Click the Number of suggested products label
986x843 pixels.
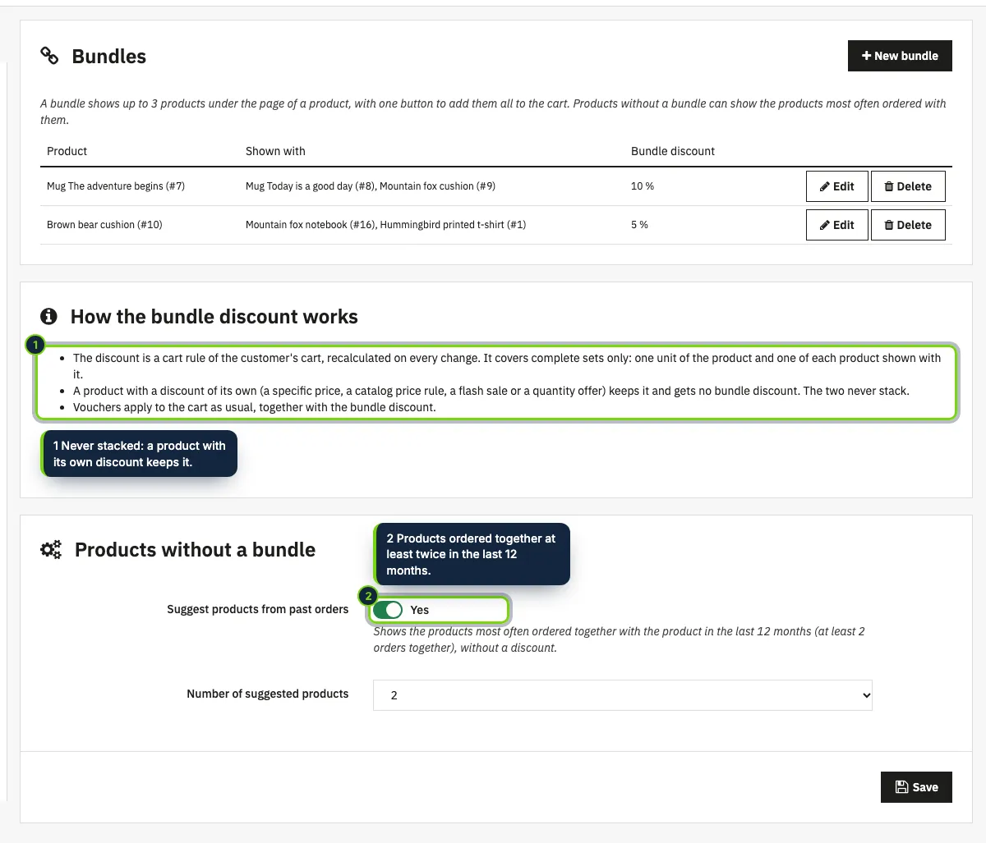(268, 694)
